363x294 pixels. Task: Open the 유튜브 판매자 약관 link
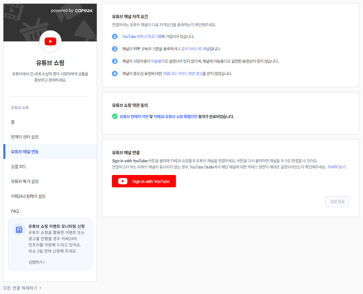pos(134,117)
